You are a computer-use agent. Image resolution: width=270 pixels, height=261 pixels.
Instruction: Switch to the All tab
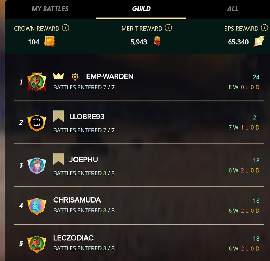click(232, 9)
